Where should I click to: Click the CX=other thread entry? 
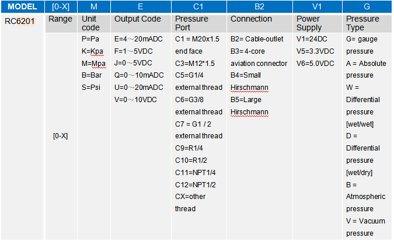point(190,202)
